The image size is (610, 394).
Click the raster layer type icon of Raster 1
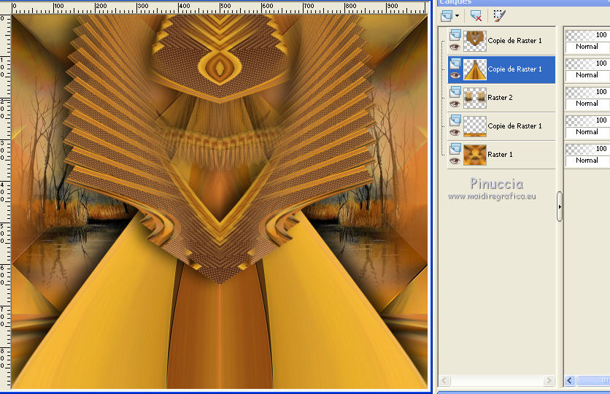point(455,149)
